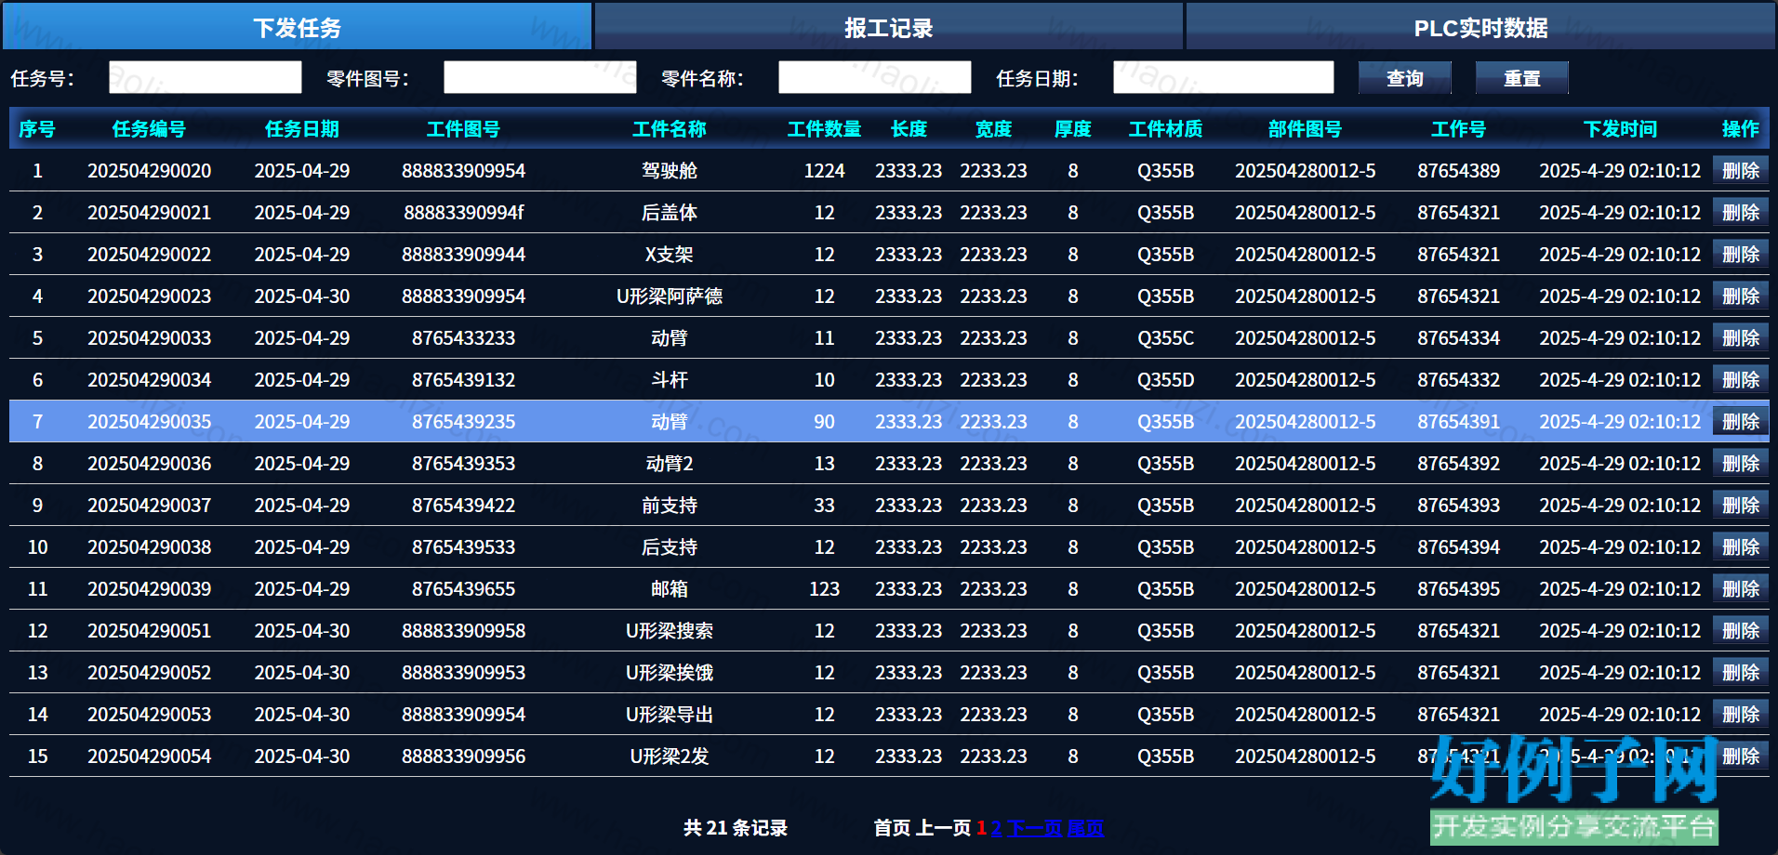Delete task 202504290020 row
This screenshot has height=855, width=1778.
(x=1741, y=170)
